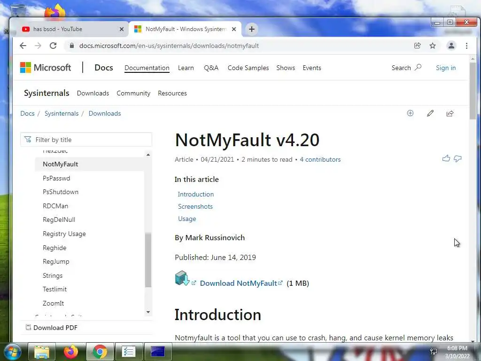Click the Microsoft logo
This screenshot has width=481, height=361.
pyautogui.click(x=46, y=68)
